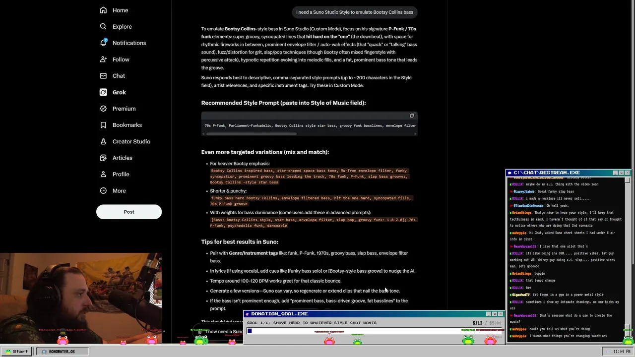Click the '$113 / $5000' donation amount
Viewport: 635px width, 357px height.
487,323
